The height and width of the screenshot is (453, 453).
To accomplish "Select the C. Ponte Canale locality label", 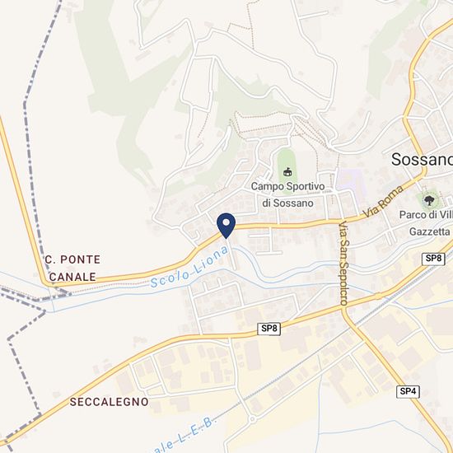I will click(72, 268).
